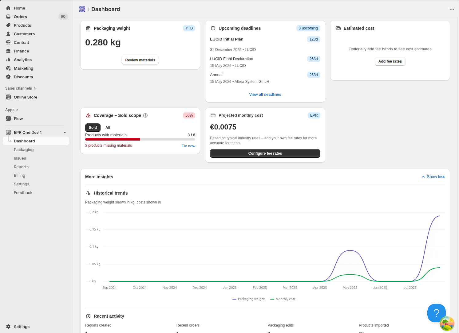Click the Products tag icon
The image size is (459, 333).
click(8, 25)
